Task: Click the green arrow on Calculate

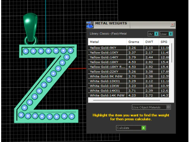Action: pos(143,128)
